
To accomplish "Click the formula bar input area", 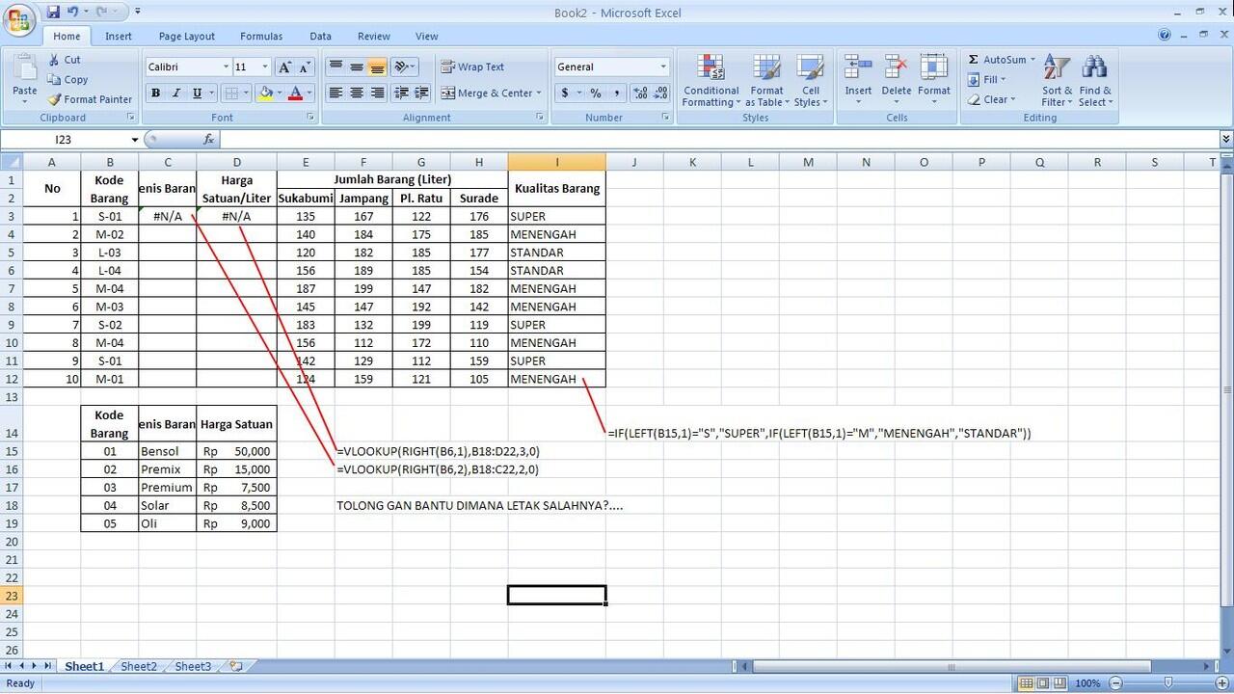I will (718, 140).
